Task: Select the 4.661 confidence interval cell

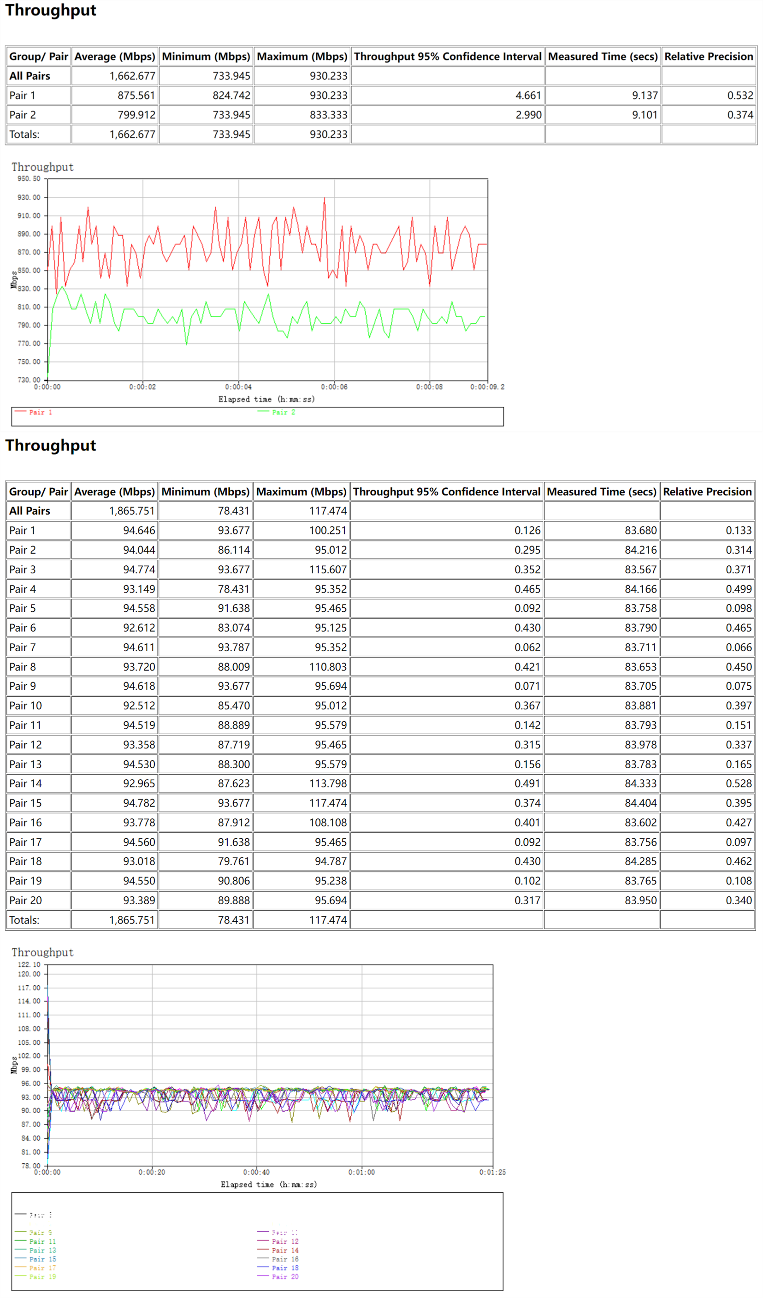Action: tap(528, 95)
